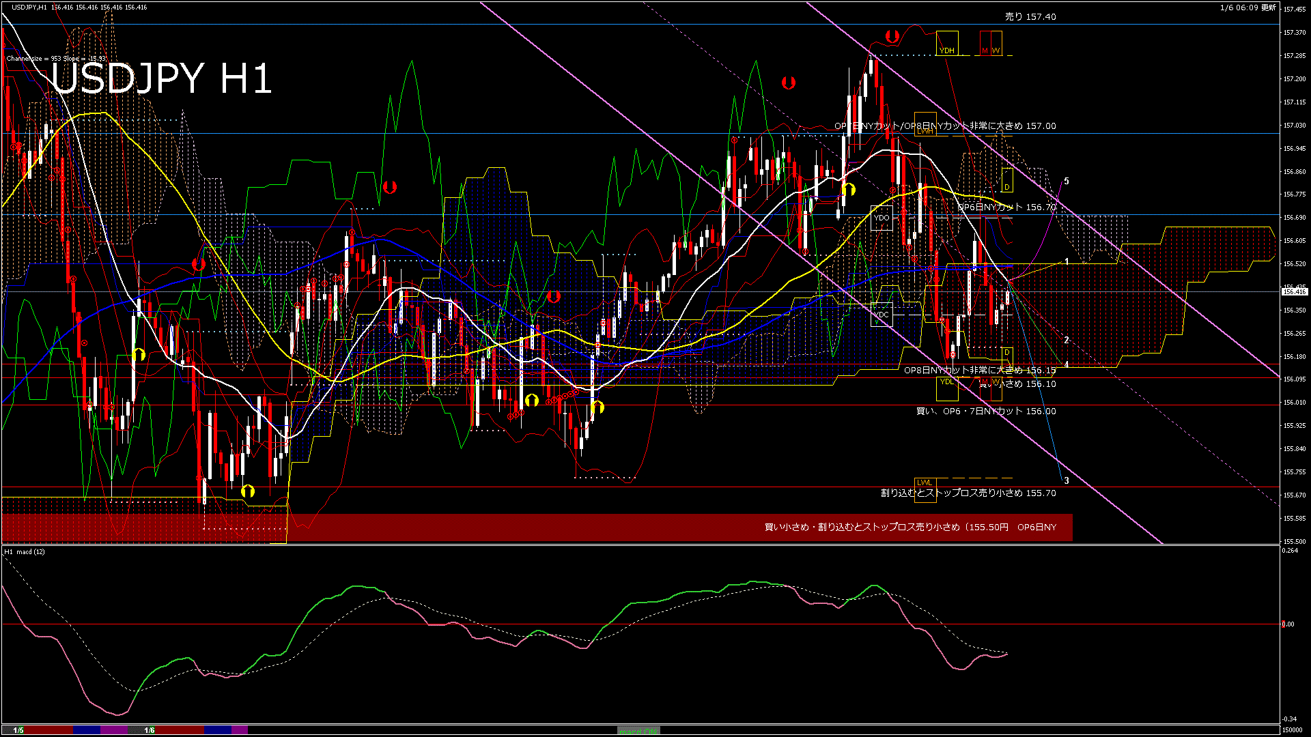Click the YDH yesterday-high label box
The width and height of the screenshot is (1311, 737).
click(946, 44)
